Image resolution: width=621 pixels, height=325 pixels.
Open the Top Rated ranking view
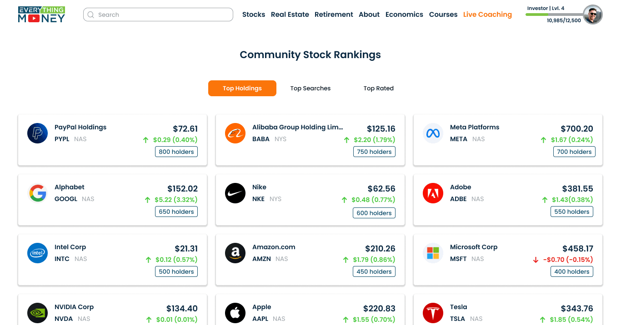tap(378, 88)
